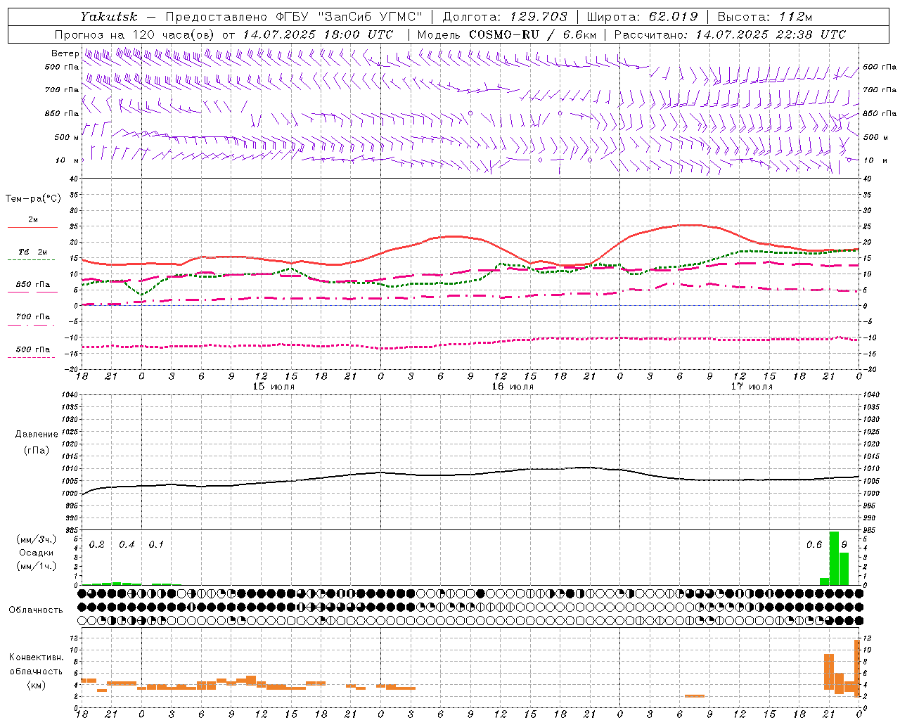Click the Конвективн. convective cloud label
The image size is (900, 720).
[x=36, y=657]
